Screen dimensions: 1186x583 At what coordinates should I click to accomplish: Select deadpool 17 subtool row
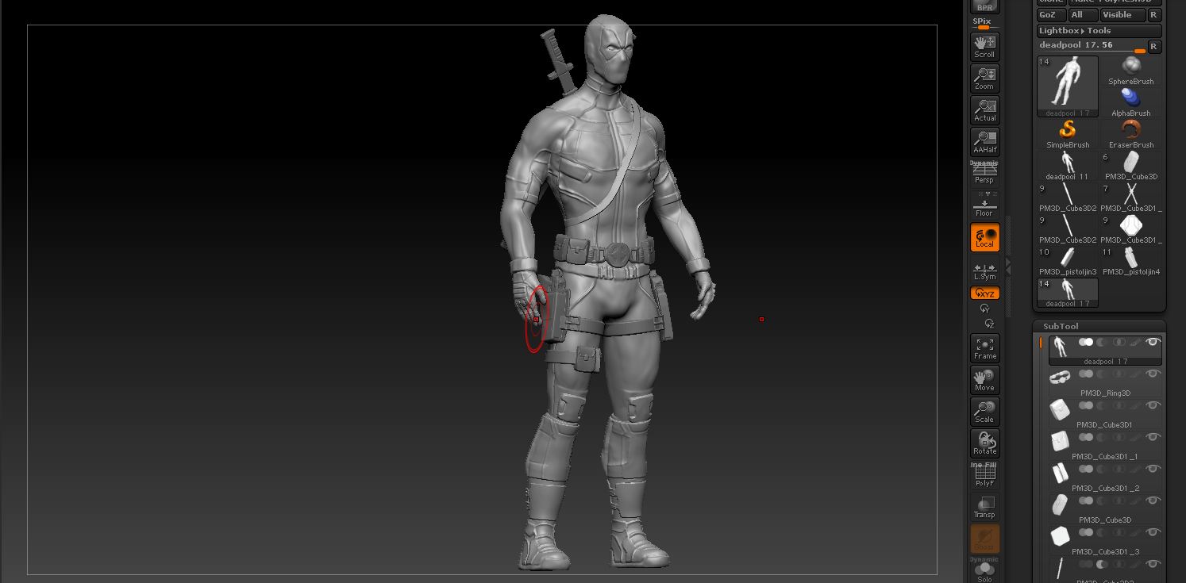tap(1104, 350)
